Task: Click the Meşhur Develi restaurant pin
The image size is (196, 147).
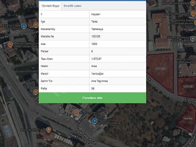Action: coord(10,44)
